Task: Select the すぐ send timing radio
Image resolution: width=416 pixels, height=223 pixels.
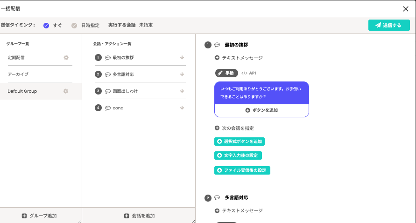Action: (46, 25)
